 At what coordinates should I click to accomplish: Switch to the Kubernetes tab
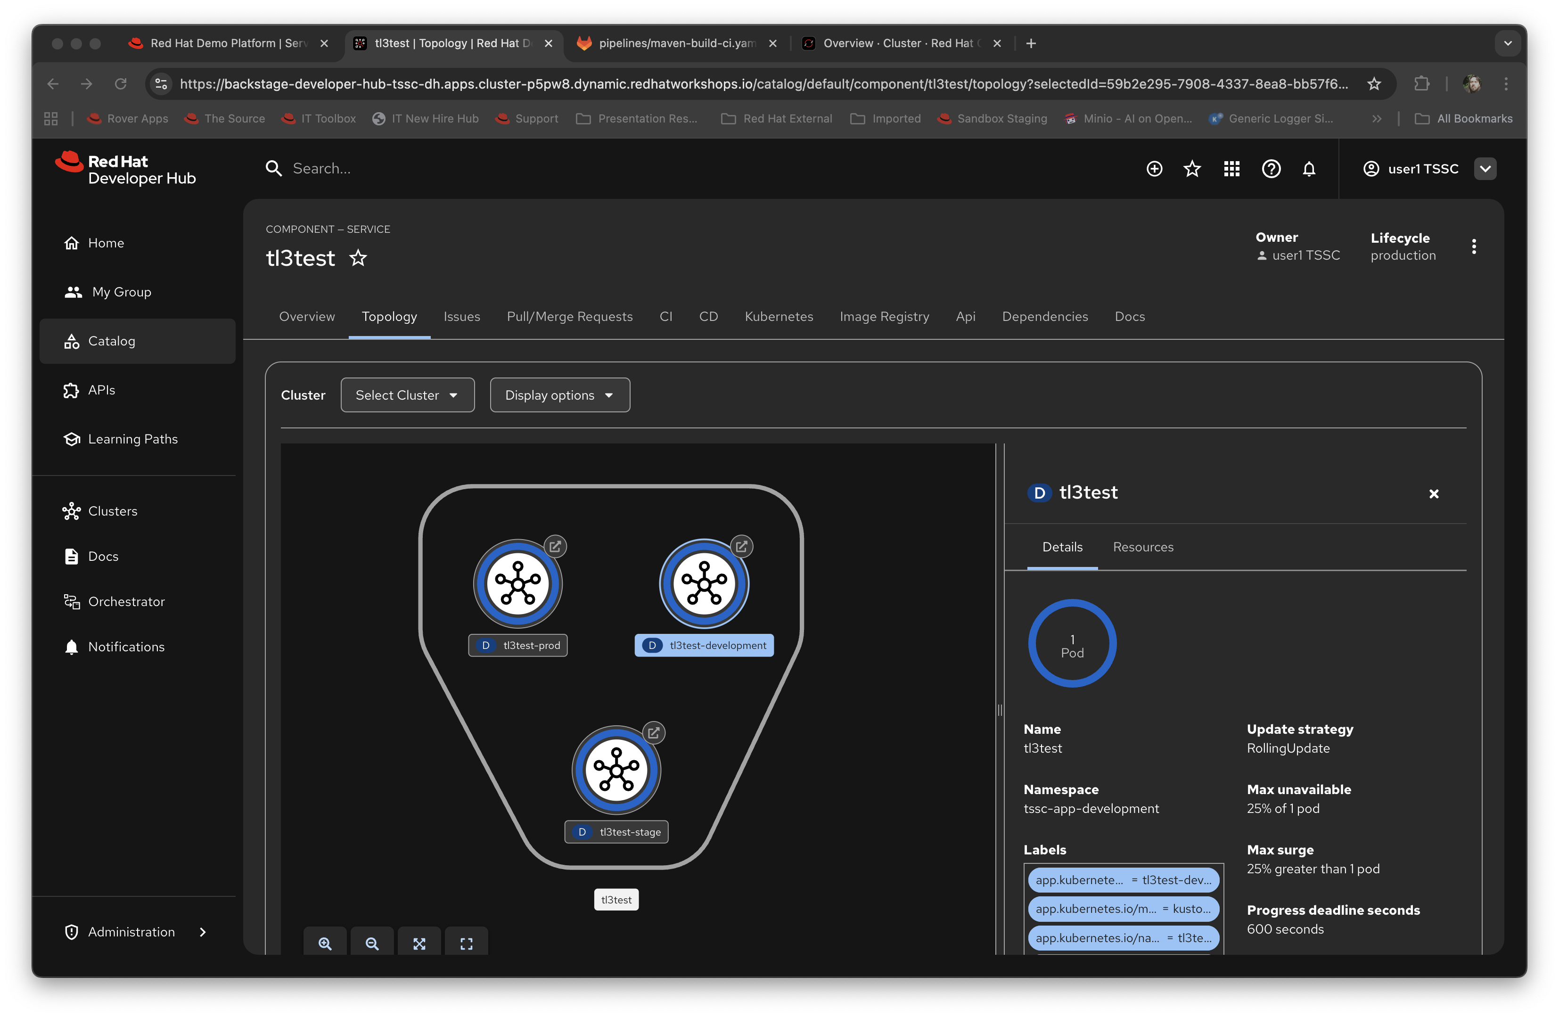(x=779, y=316)
